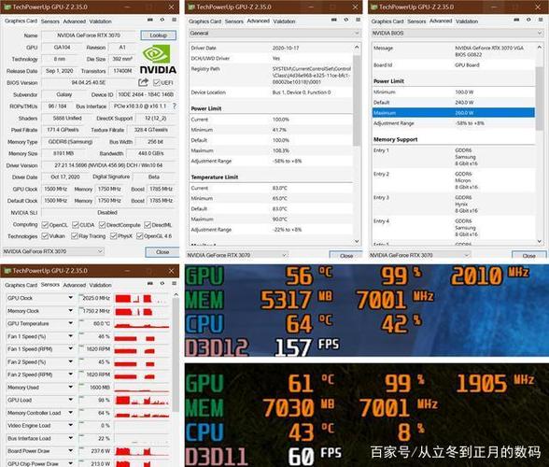549x467 pixels.
Task: Click Close button in the NVIDIA BIOS window
Action: pyautogui.click(x=528, y=255)
